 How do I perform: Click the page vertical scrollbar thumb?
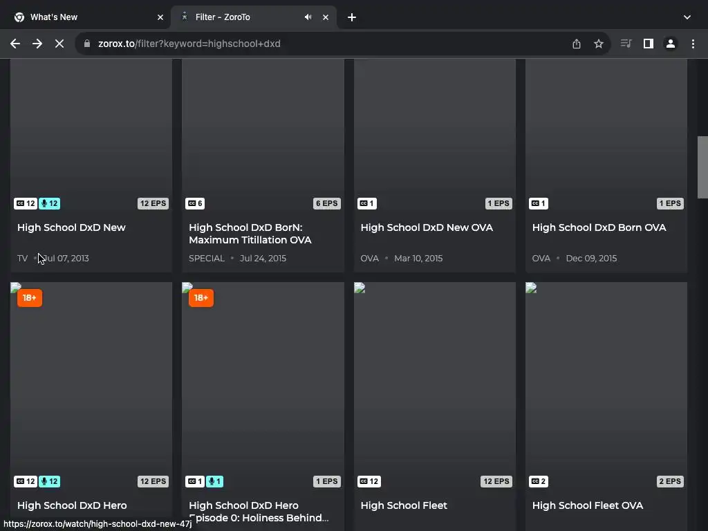point(702,167)
